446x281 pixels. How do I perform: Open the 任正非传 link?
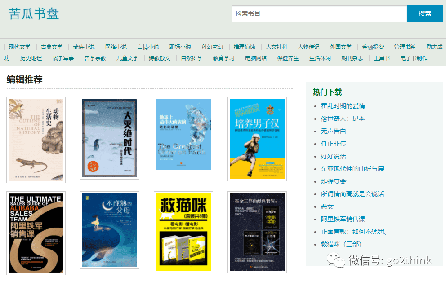(333, 144)
